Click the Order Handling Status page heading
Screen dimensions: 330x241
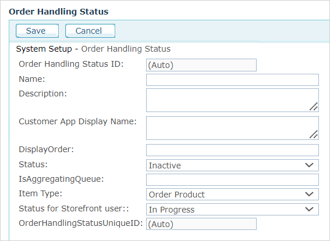(59, 12)
